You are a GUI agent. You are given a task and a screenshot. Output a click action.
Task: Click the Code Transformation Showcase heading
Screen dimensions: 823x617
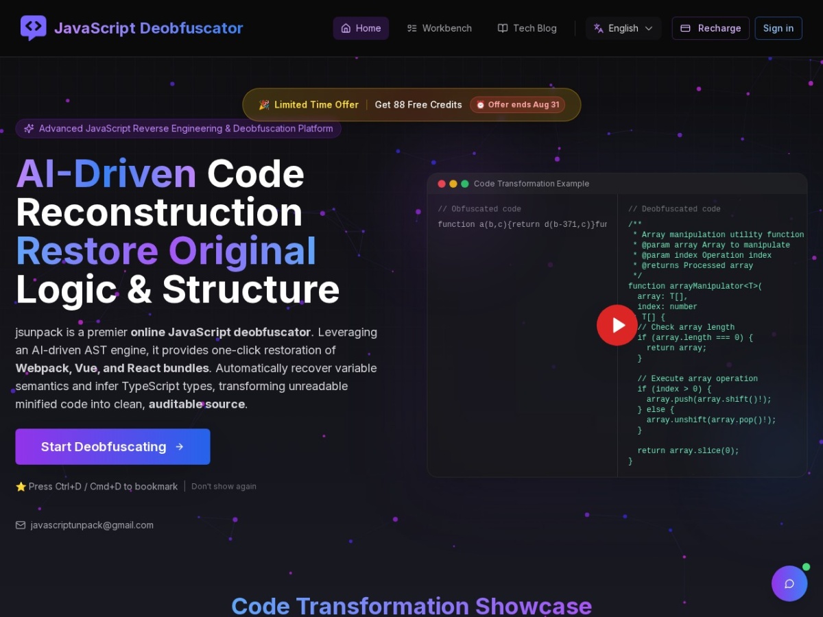tap(411, 605)
